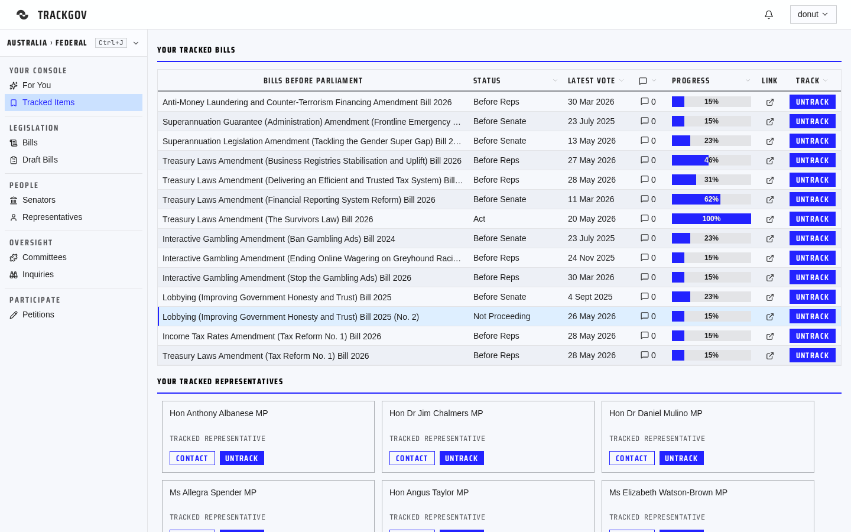Click the Not Proceeding status cell
Viewport: 851px width, 532px height.
[502, 316]
